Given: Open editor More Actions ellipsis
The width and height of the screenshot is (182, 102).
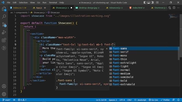Looking at the screenshot, I should pyautogui.click(x=178, y=8).
